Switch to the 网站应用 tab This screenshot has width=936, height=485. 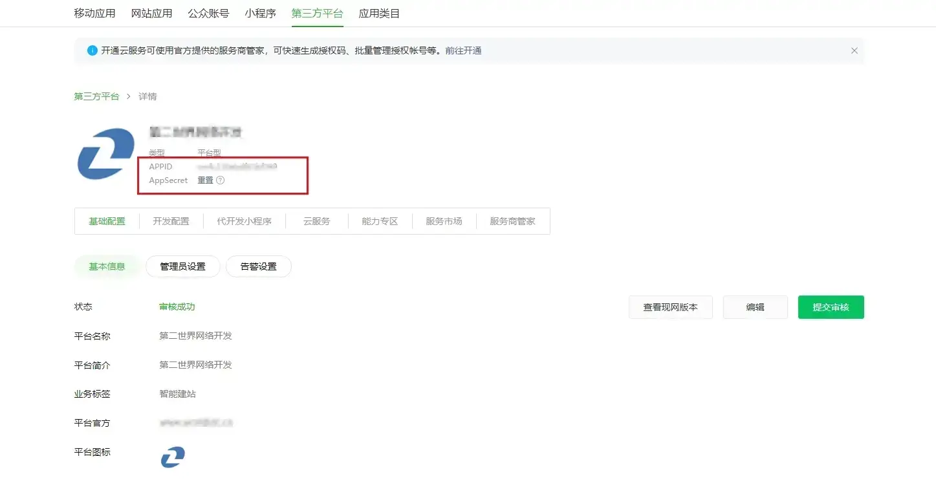click(x=151, y=13)
